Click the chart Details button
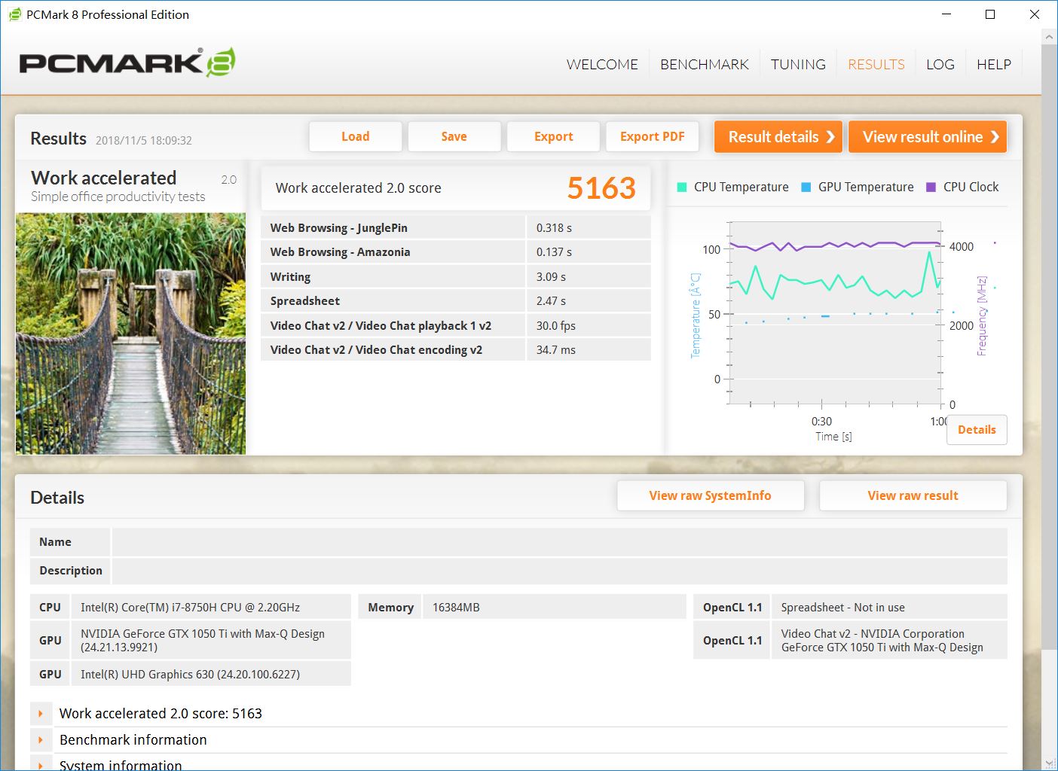This screenshot has height=771, width=1058. (977, 430)
